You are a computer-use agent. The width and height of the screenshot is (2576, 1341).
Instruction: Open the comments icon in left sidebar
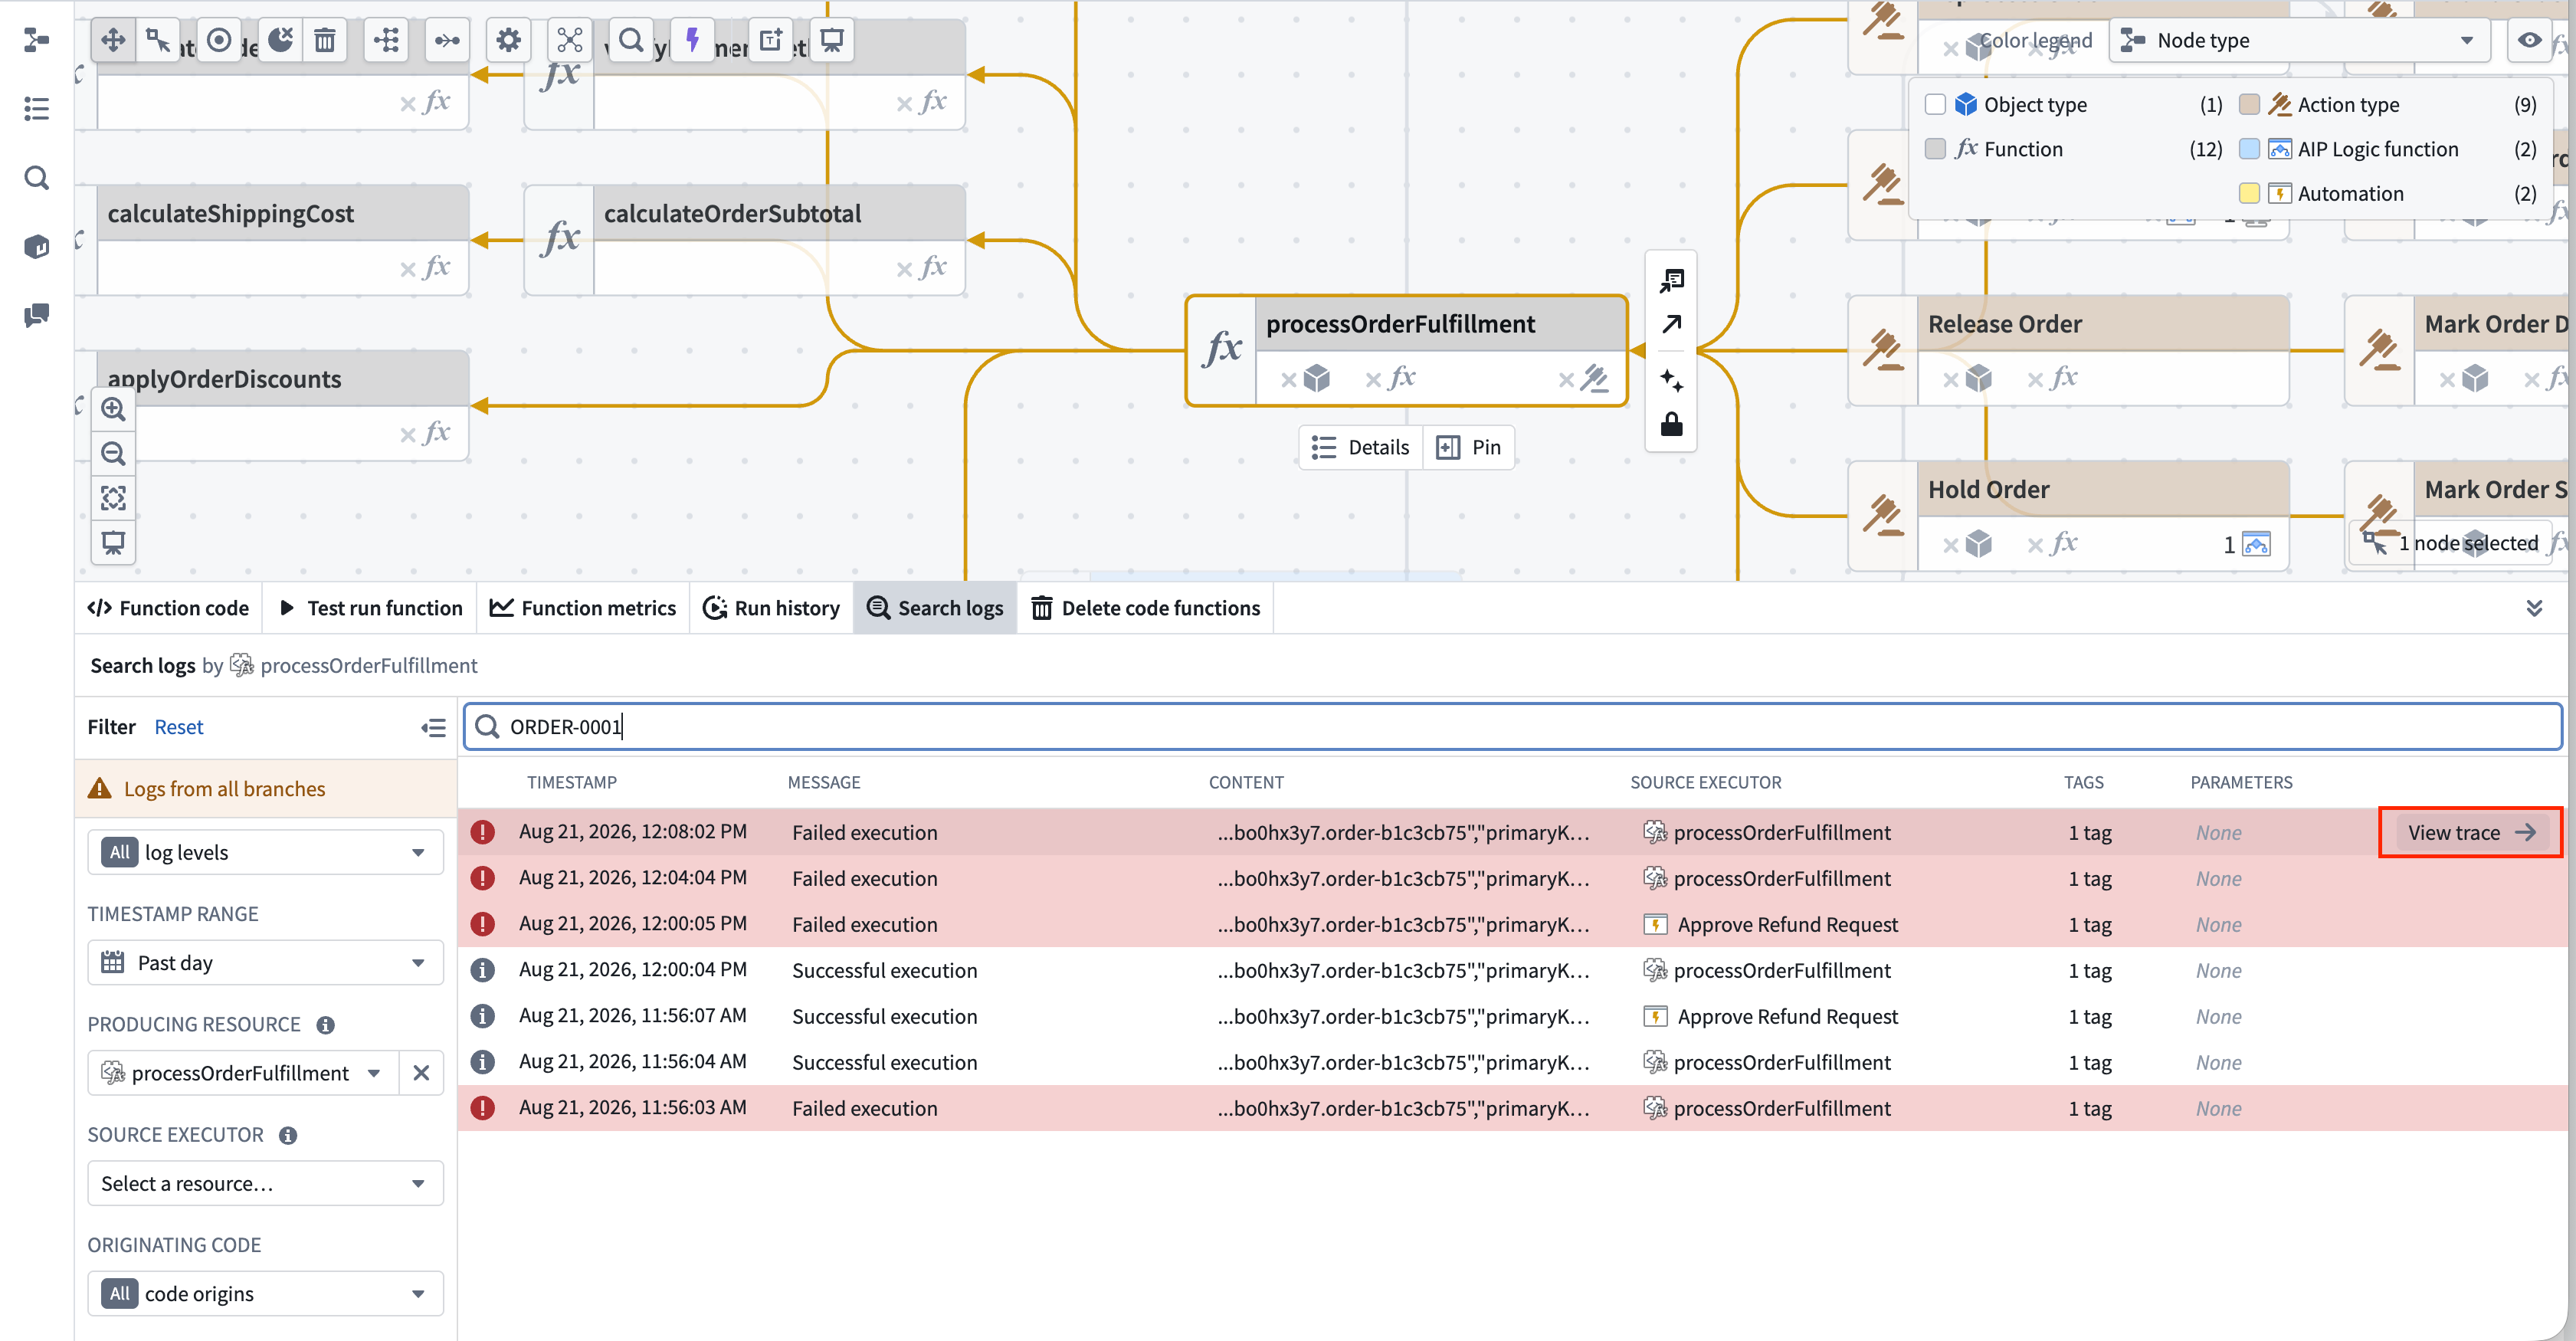point(37,315)
